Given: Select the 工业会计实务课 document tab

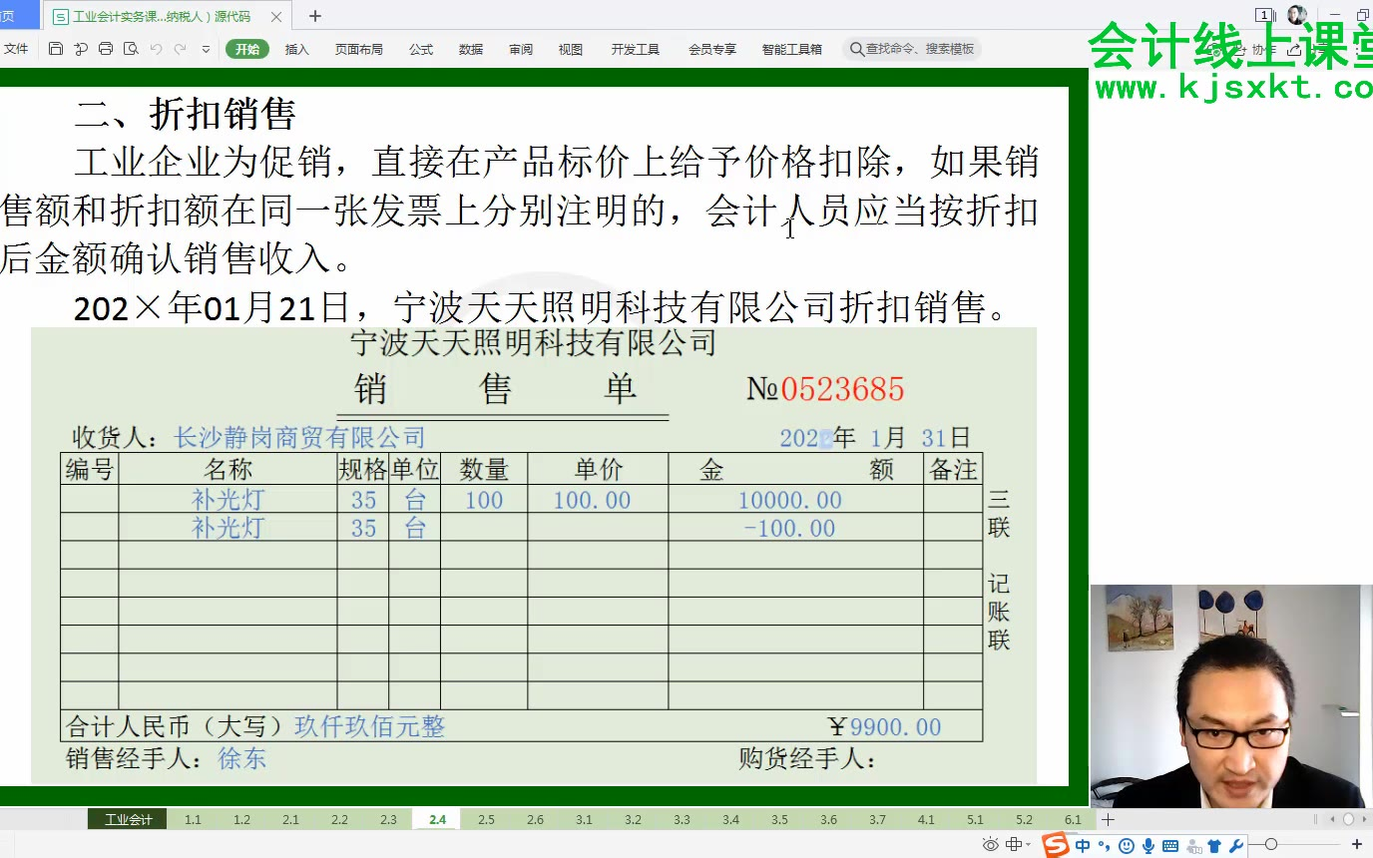Looking at the screenshot, I should click(166, 17).
